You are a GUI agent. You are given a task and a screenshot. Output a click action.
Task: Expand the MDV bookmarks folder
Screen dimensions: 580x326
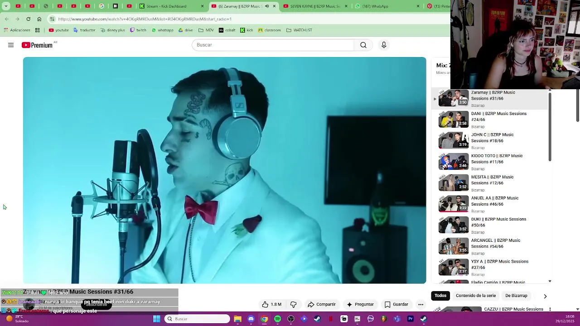206,30
